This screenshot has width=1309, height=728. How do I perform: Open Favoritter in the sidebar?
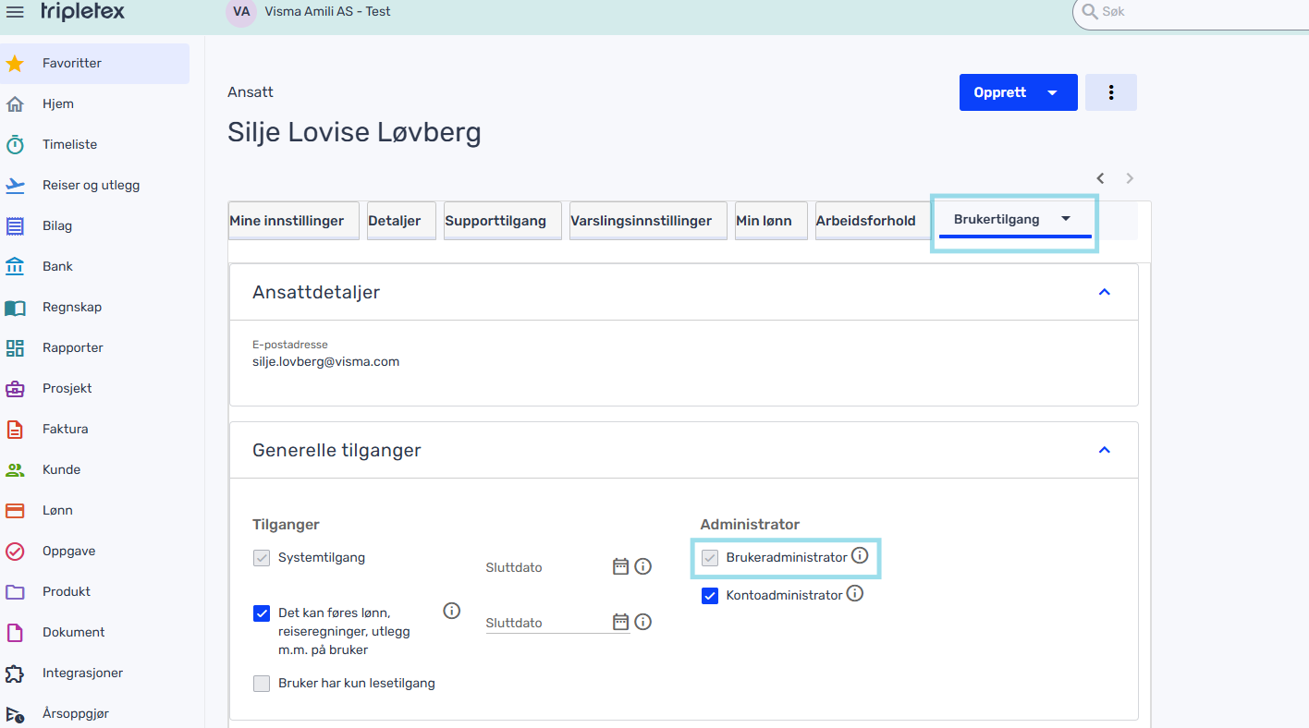(x=70, y=63)
